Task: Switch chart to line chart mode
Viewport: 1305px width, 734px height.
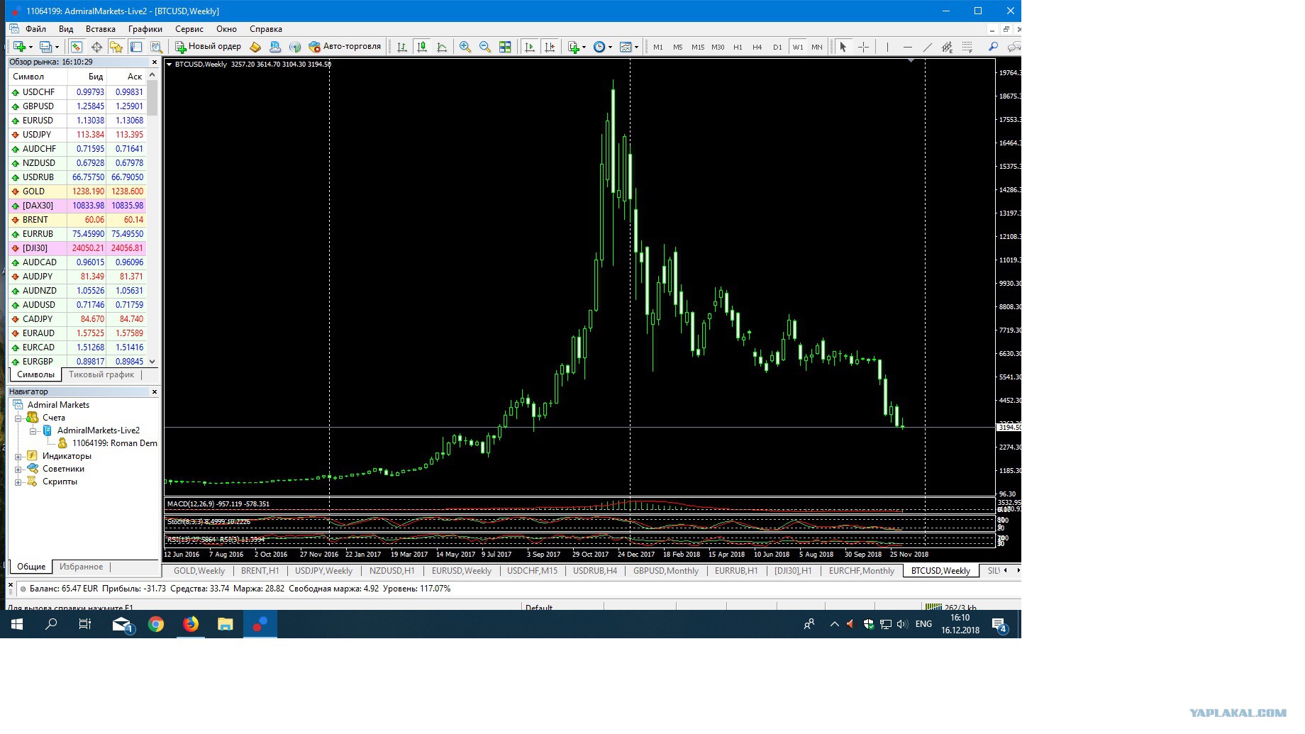Action: pyautogui.click(x=442, y=47)
